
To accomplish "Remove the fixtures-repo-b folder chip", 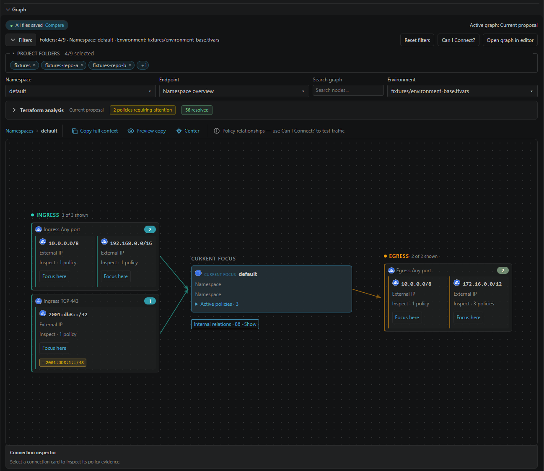I will [130, 65].
